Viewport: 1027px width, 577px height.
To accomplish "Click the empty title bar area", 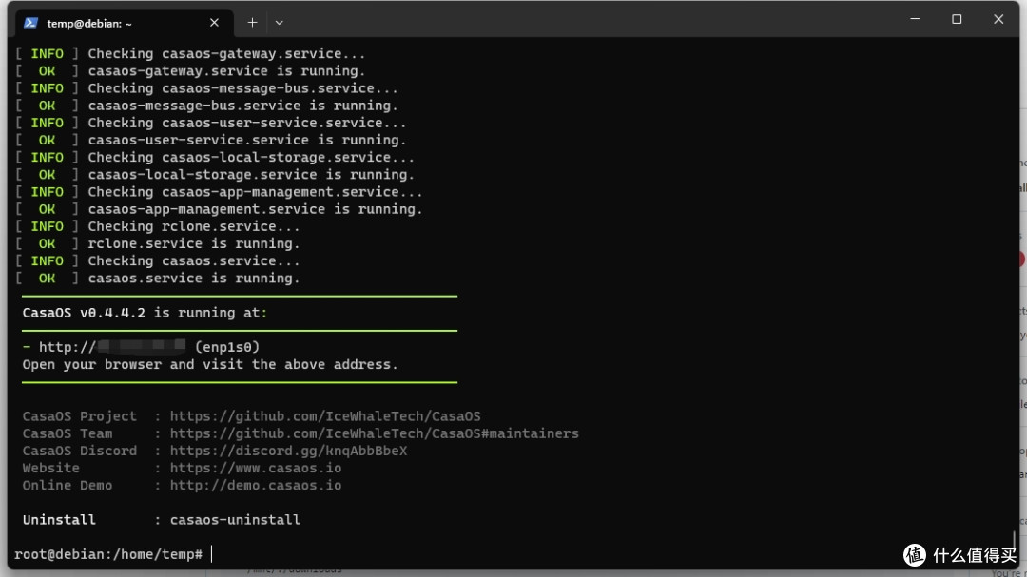I will (571, 19).
